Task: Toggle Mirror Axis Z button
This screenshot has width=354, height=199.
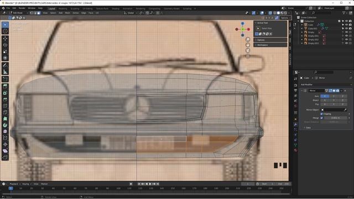Action: click(x=342, y=96)
